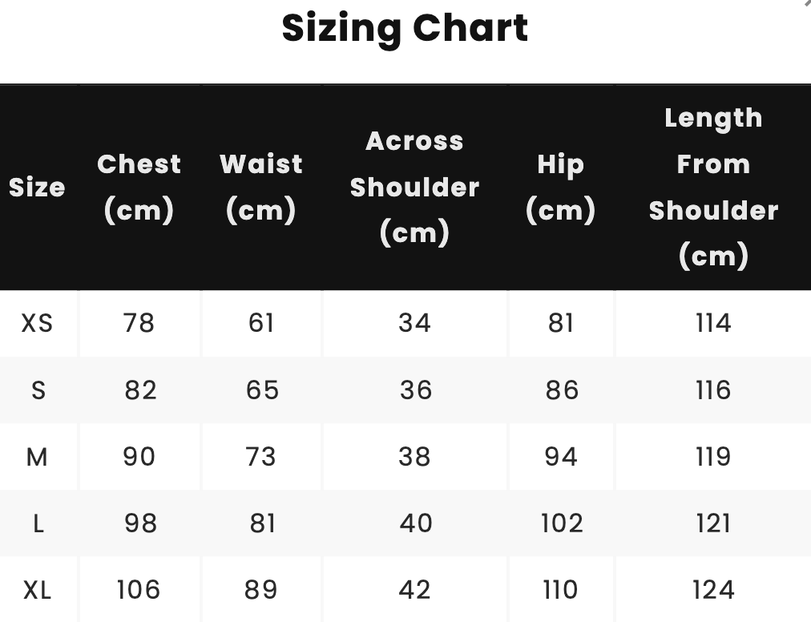The height and width of the screenshot is (622, 811).
Task: Click the Waist (cm) column header
Action: (261, 188)
